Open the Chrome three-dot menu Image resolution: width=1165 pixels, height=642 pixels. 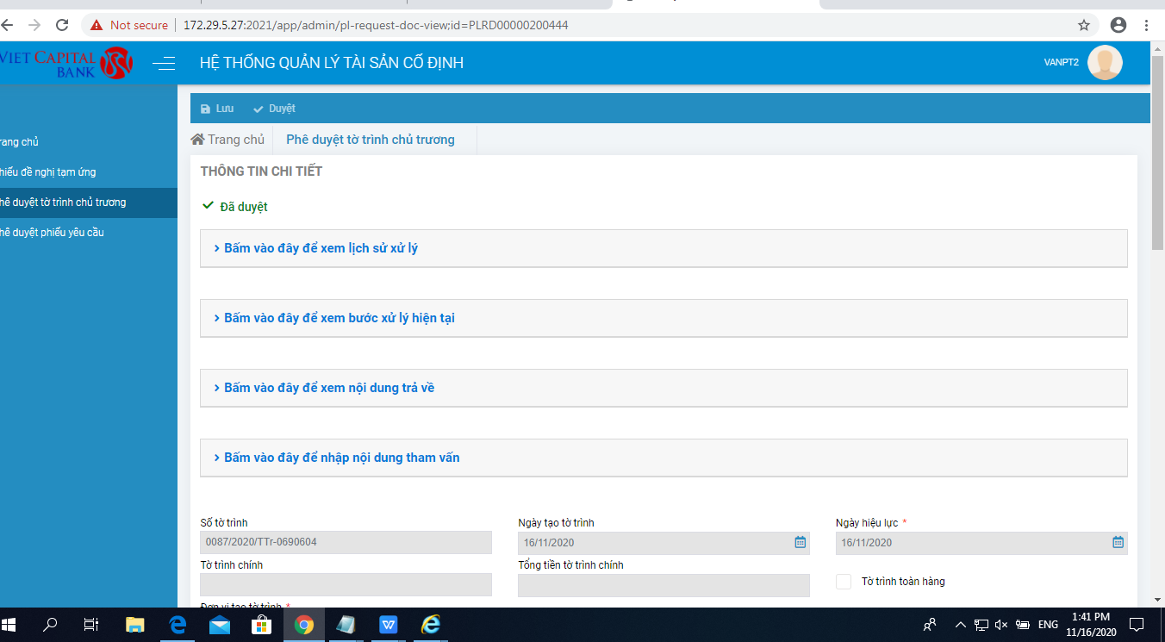tap(1148, 25)
